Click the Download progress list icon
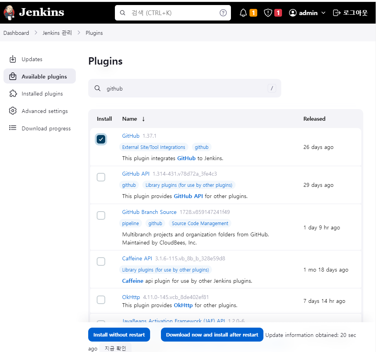The image size is (376, 352). (13, 128)
